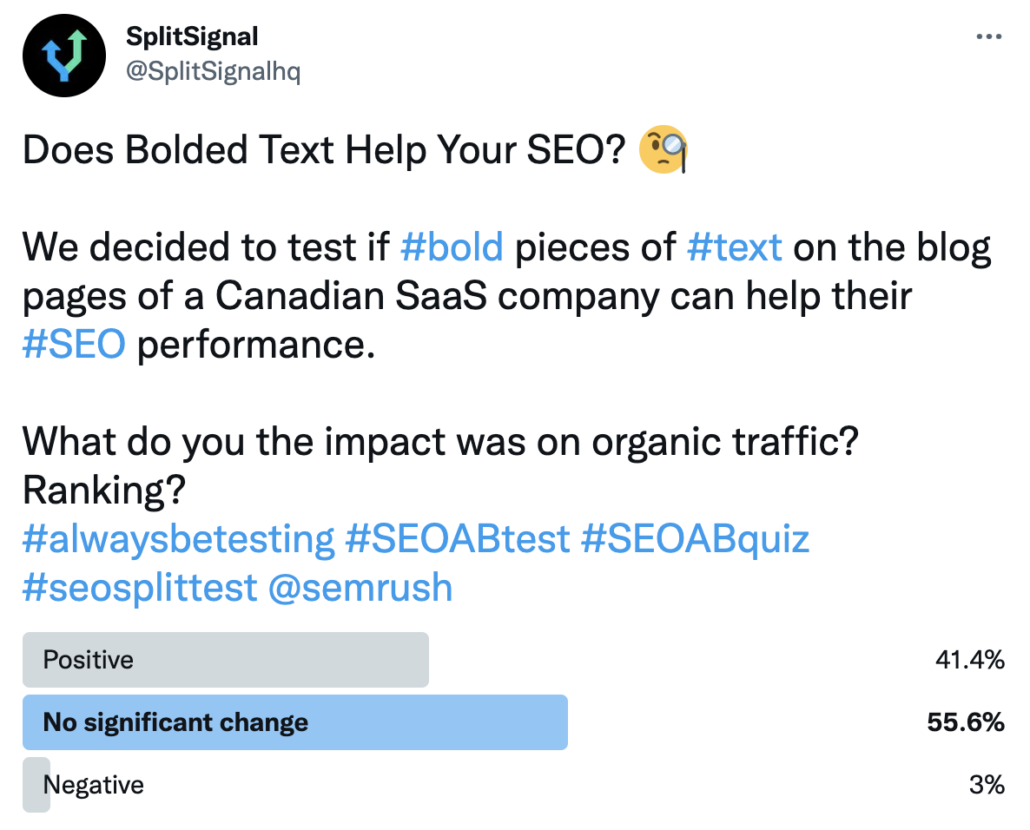Click the 41.4% poll result
1030x830 pixels.
pyautogui.click(x=970, y=659)
